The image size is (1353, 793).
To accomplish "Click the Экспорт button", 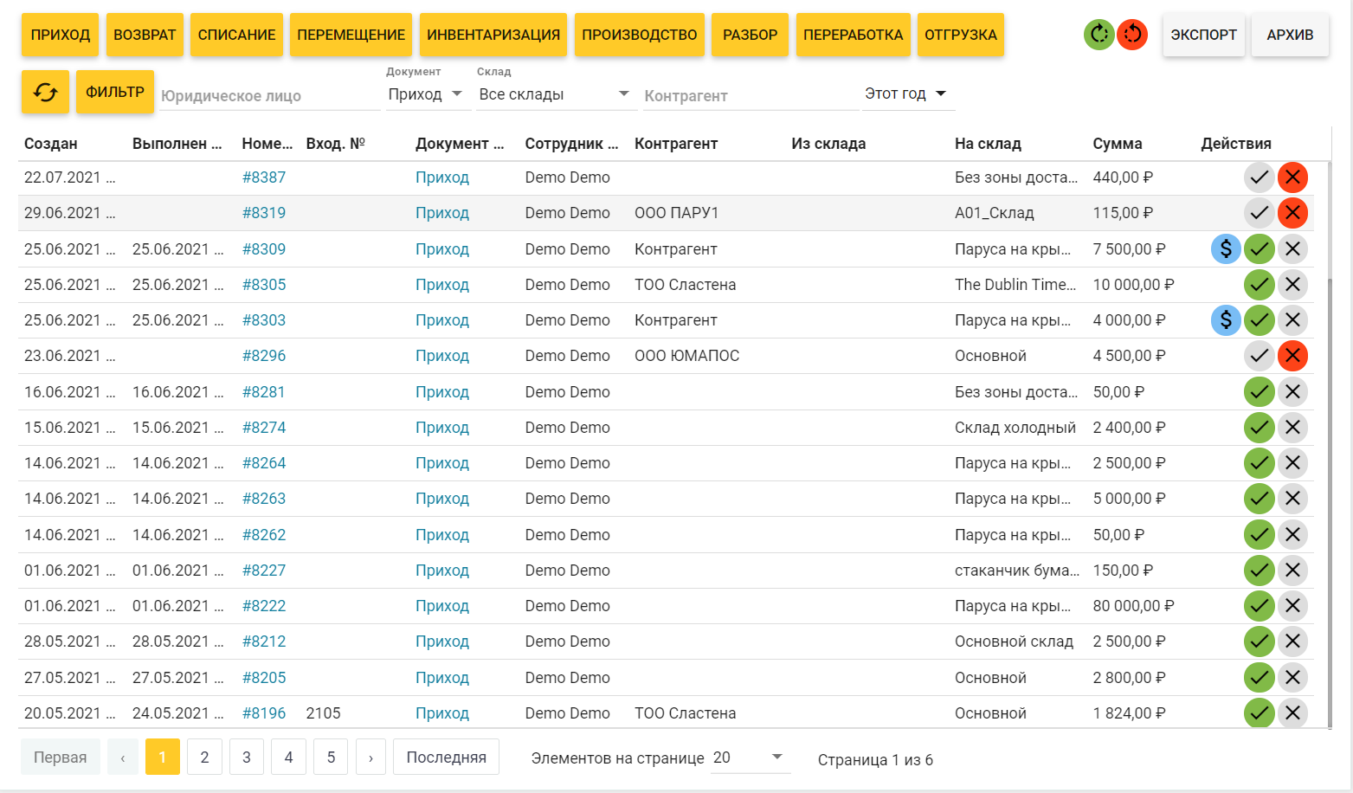I will pyautogui.click(x=1203, y=35).
